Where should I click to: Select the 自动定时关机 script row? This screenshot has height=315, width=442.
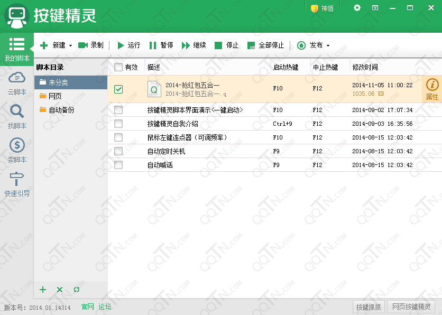pyautogui.click(x=167, y=151)
